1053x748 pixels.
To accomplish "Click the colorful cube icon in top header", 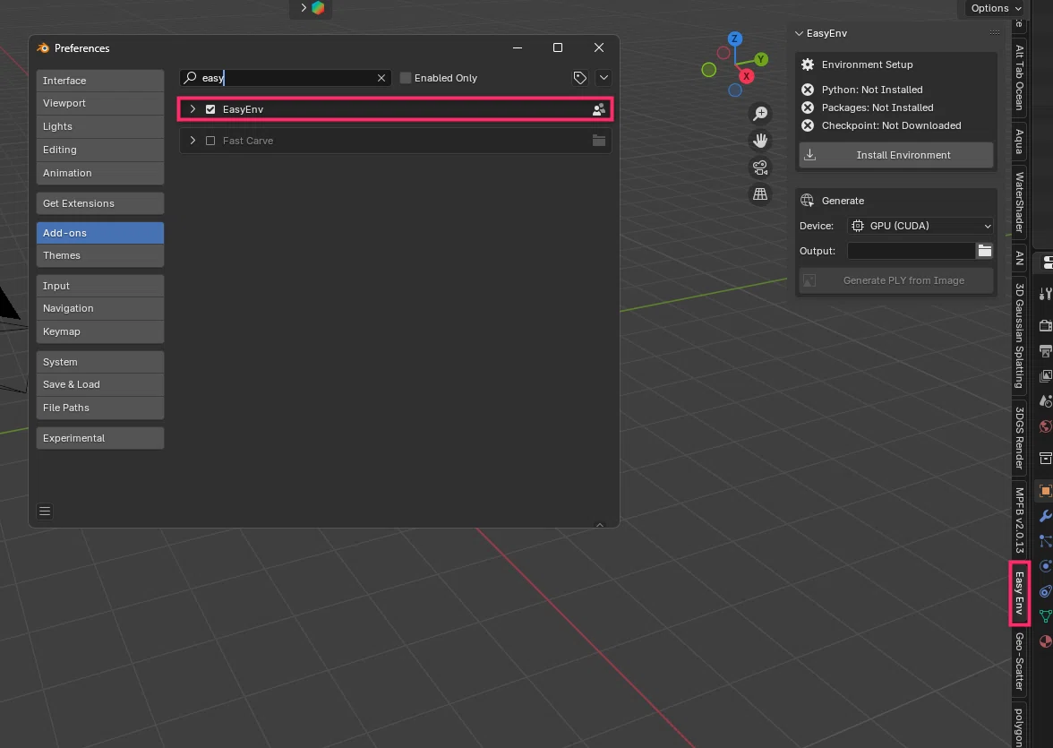I will [x=319, y=8].
